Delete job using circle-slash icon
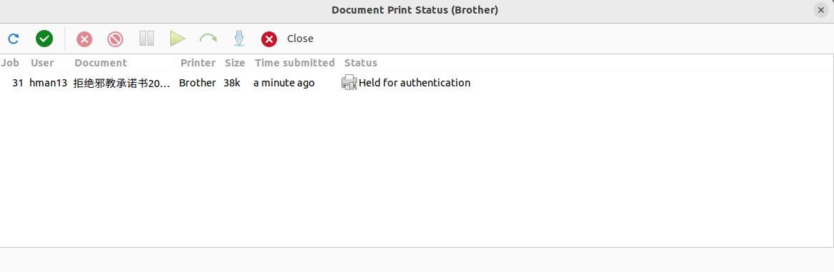Viewport: 834px width, 272px height. [x=115, y=39]
